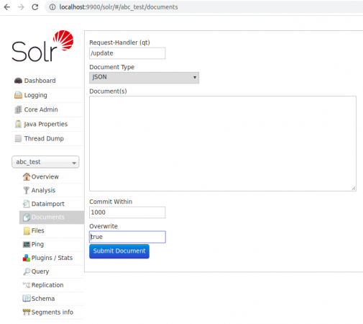Click the Submit Document button
This screenshot has width=363, height=324.
[x=119, y=251]
